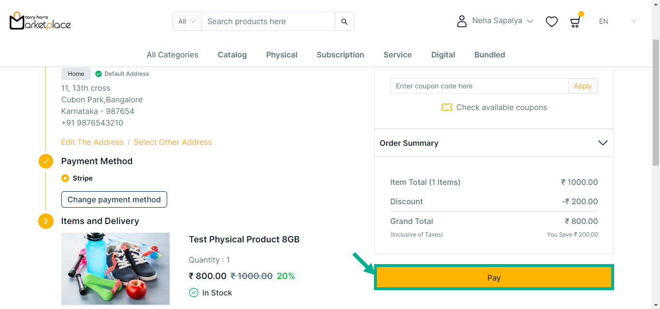Viewport: 660px width, 309px height.
Task: Select the Stripe radio button
Action: pos(65,178)
